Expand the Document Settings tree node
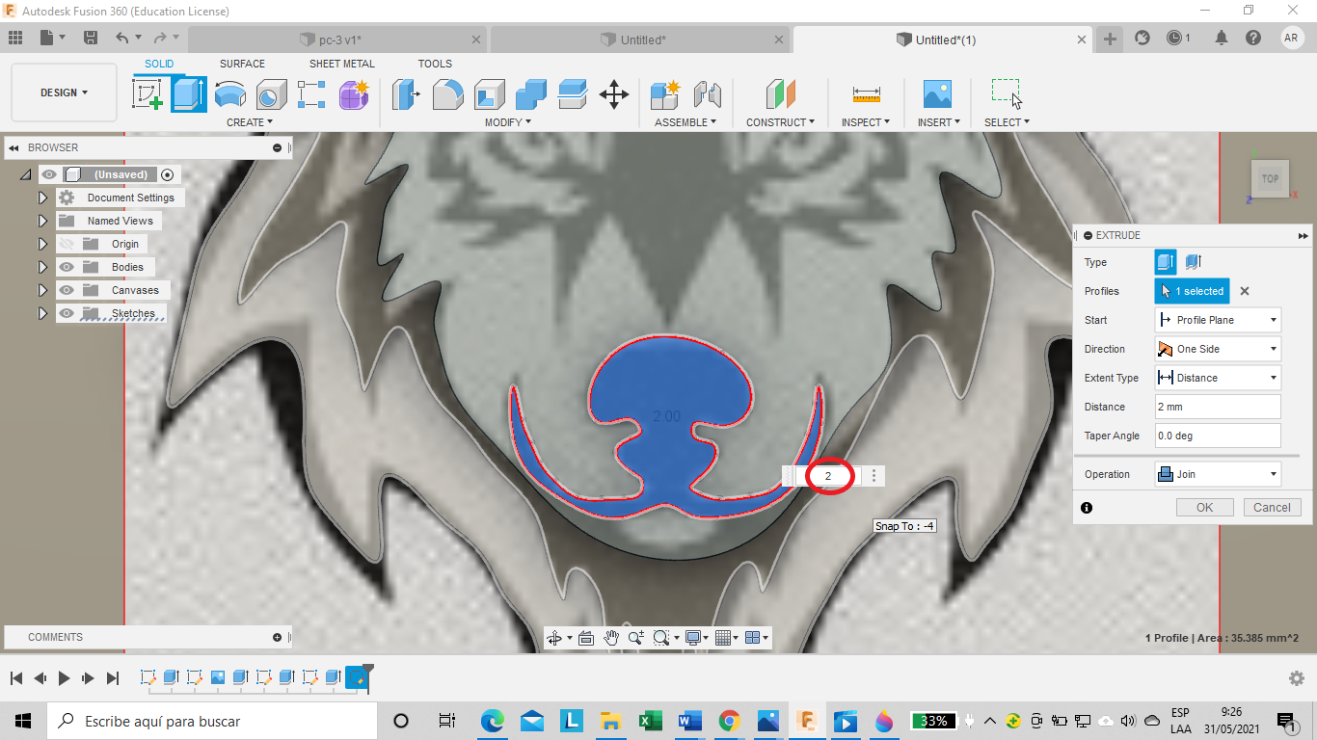This screenshot has width=1317, height=740. point(42,198)
